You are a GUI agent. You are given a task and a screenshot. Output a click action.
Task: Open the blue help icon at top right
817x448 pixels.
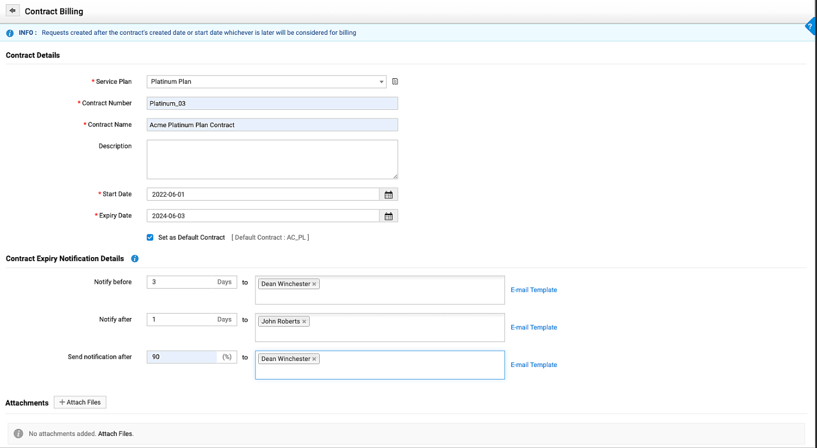(810, 27)
